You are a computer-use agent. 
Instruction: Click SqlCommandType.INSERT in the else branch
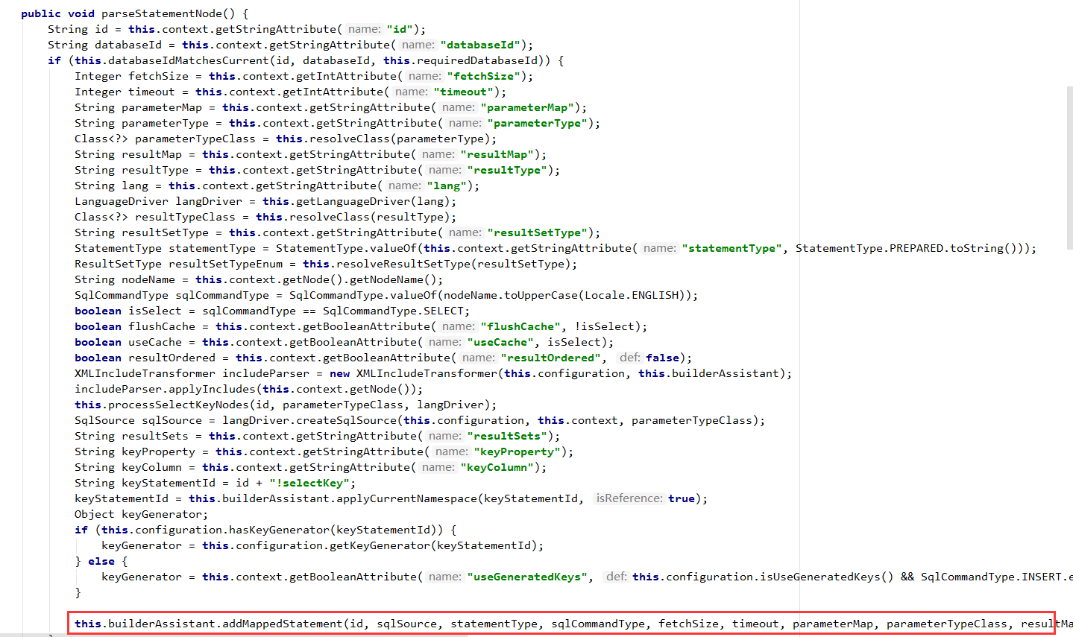tap(992, 577)
